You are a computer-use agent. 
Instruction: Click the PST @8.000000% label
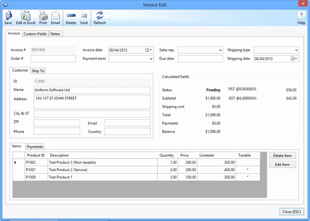click(242, 89)
